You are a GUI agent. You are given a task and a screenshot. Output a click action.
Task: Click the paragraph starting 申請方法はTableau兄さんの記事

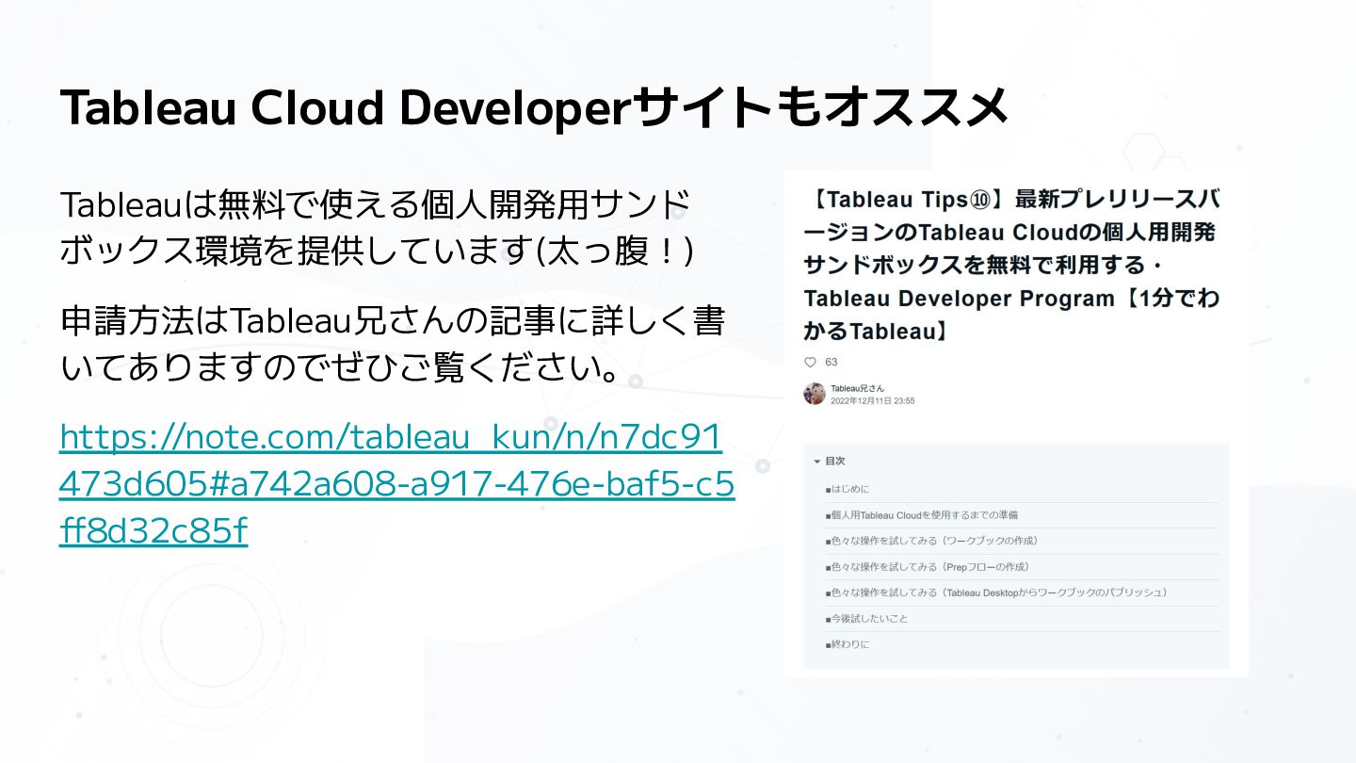tap(392, 345)
